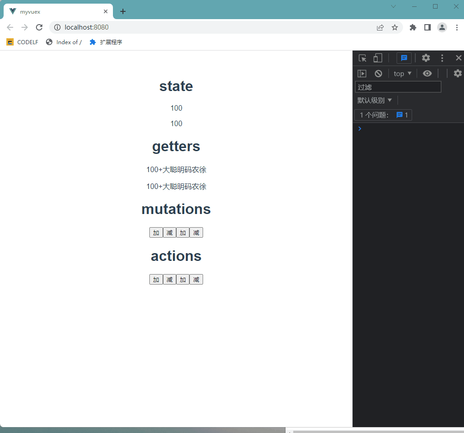Click the state heading

coord(176,87)
